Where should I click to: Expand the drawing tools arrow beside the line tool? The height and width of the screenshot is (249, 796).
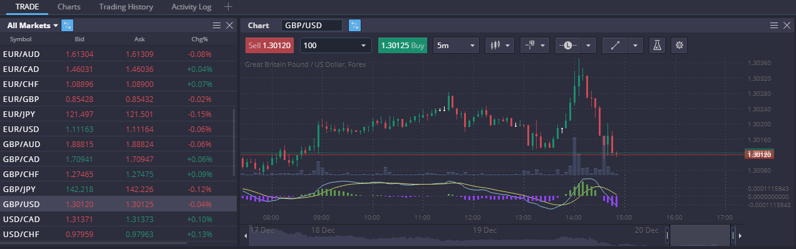point(636,46)
